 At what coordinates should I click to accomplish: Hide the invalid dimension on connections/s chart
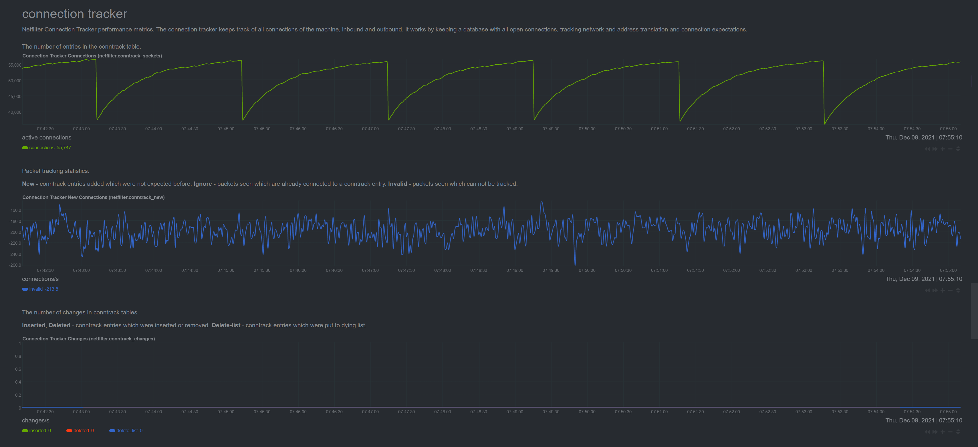tap(36, 289)
